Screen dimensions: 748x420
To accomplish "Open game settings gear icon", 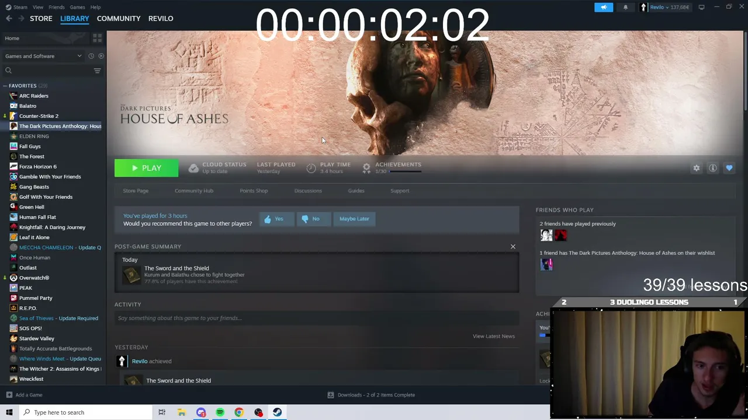I will 697,168.
